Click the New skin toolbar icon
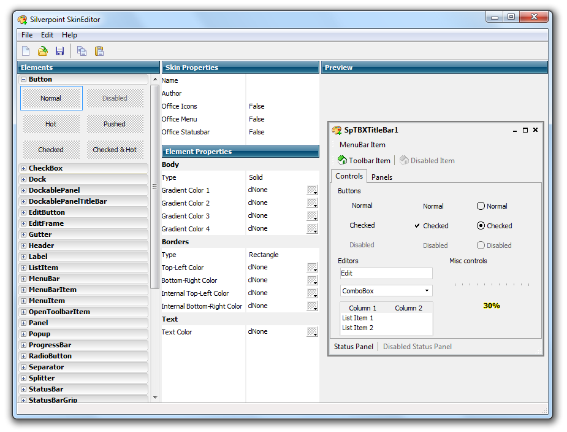Image resolution: width=567 pixels, height=432 pixels. [x=26, y=51]
